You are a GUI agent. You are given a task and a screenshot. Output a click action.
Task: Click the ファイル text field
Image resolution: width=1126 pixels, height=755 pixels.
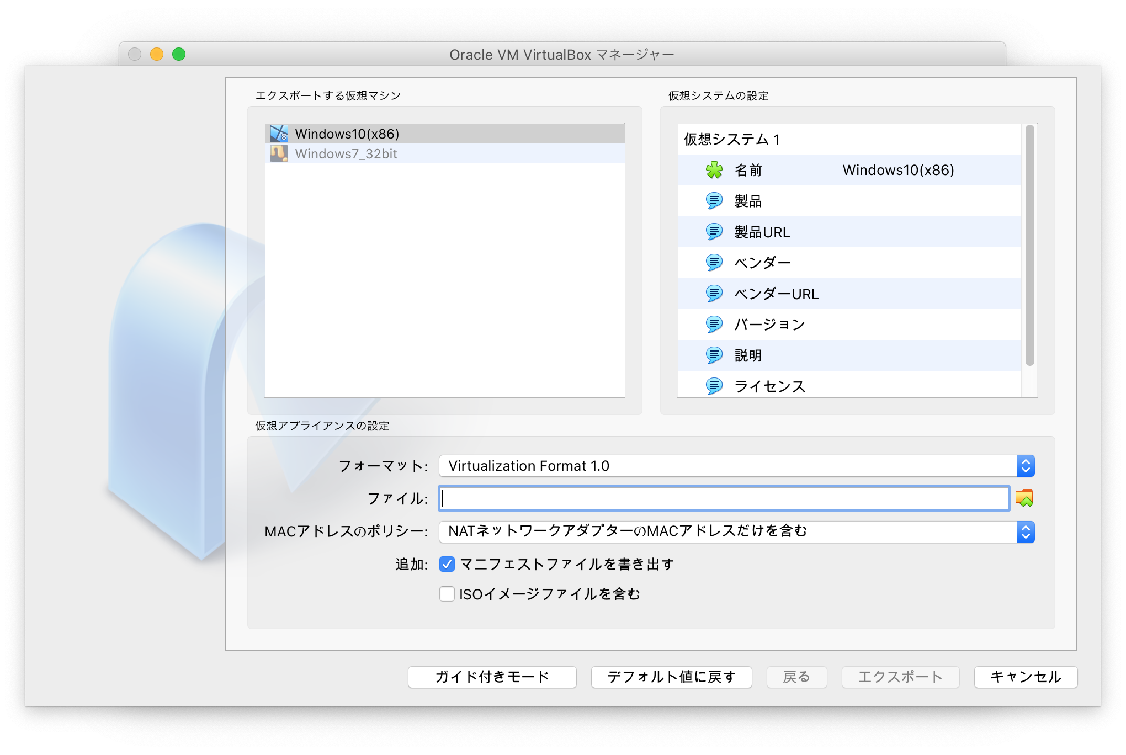pyautogui.click(x=718, y=498)
